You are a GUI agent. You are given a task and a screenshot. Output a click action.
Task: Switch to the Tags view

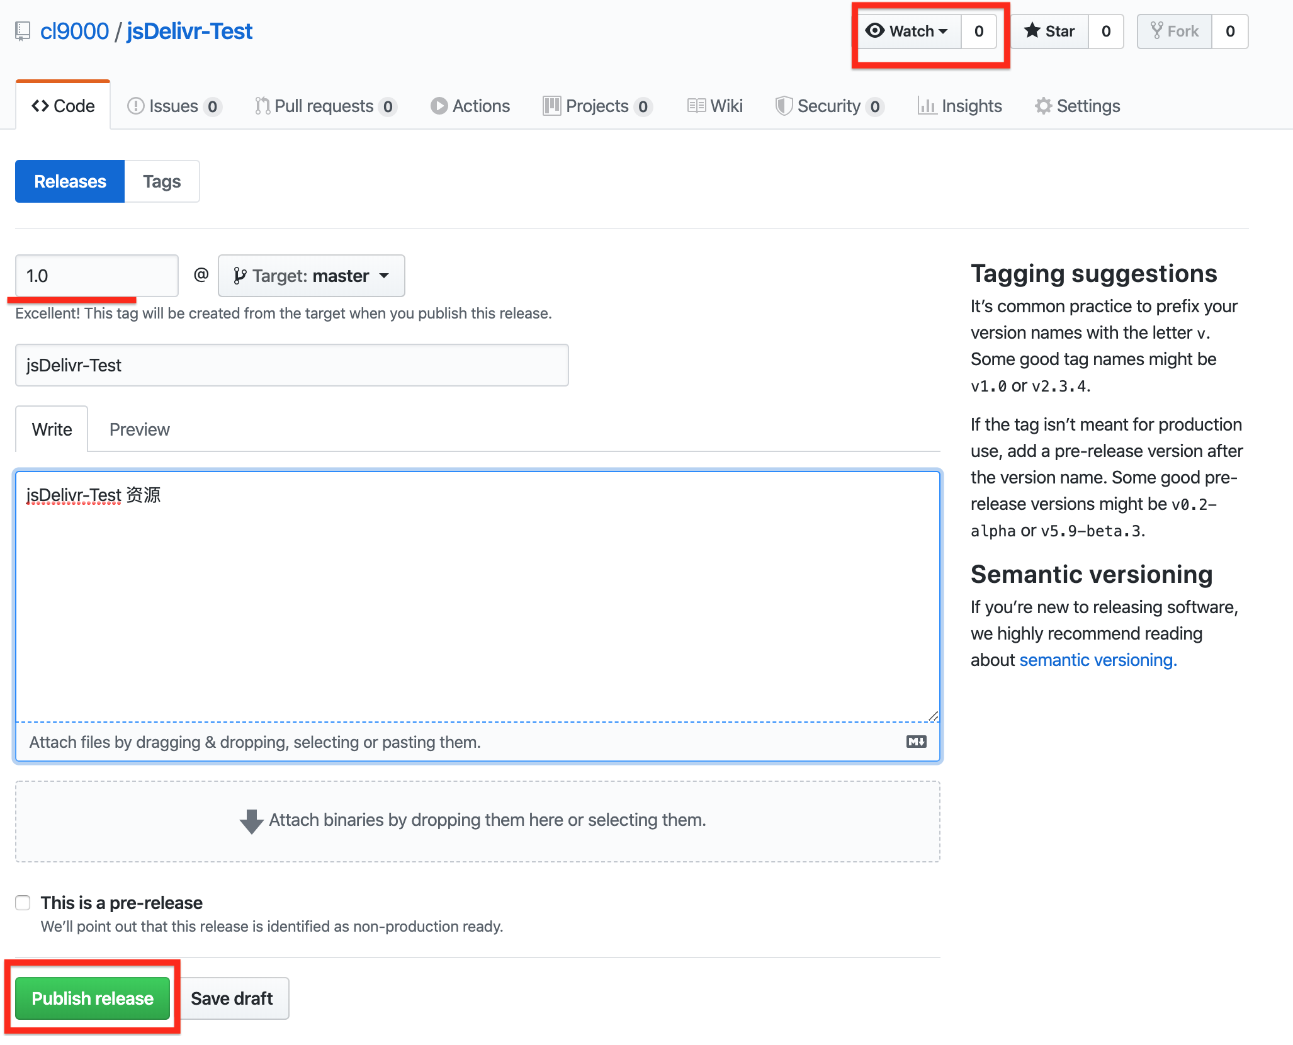162,181
